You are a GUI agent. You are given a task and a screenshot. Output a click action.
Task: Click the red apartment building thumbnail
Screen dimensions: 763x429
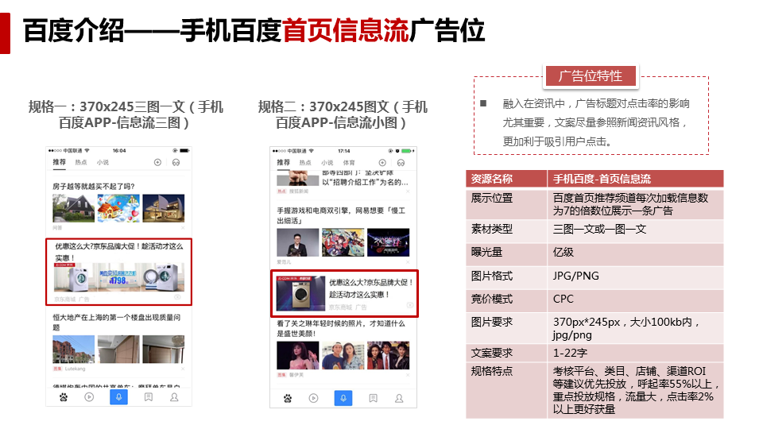pos(73,350)
